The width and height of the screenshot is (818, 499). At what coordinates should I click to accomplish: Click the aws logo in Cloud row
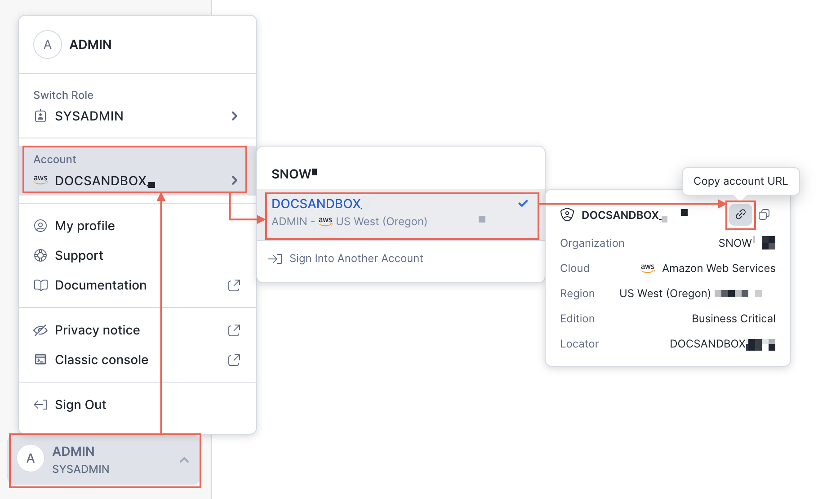(x=647, y=267)
